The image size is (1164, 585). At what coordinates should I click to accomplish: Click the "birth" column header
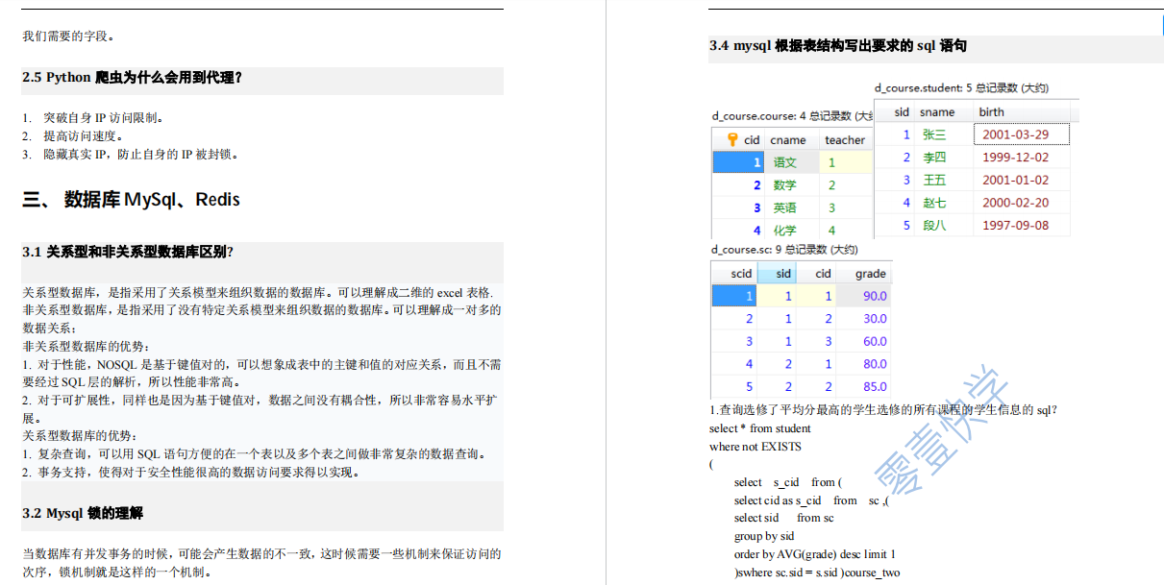pyautogui.click(x=992, y=112)
